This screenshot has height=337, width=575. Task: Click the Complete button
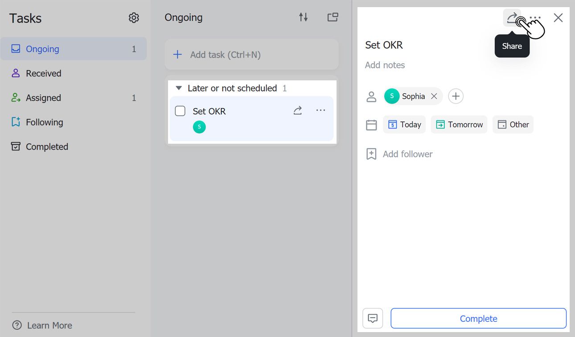click(479, 319)
